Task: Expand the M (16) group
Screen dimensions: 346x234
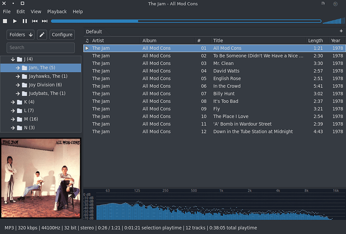Action: coord(13,119)
